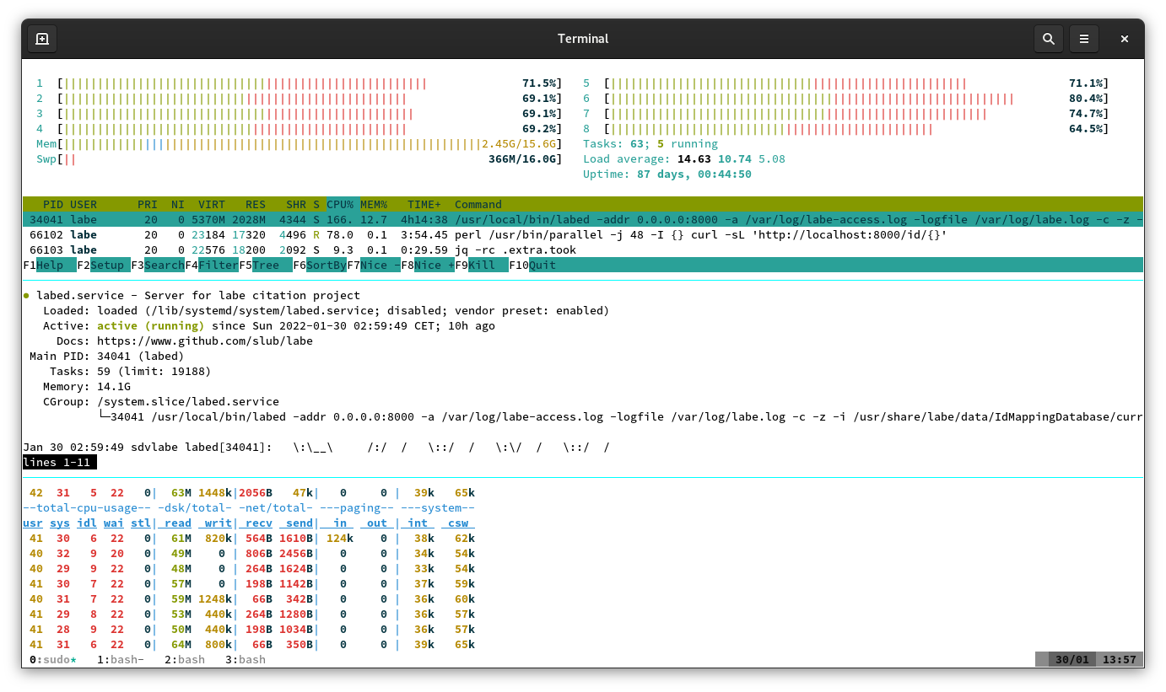Open the github.com/slub/labe Docs link
This screenshot has width=1166, height=692.
205,341
